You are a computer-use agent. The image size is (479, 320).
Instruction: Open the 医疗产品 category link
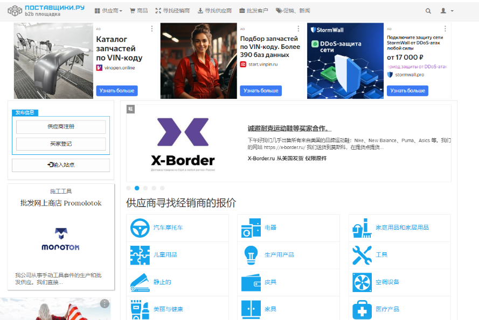tap(387, 309)
